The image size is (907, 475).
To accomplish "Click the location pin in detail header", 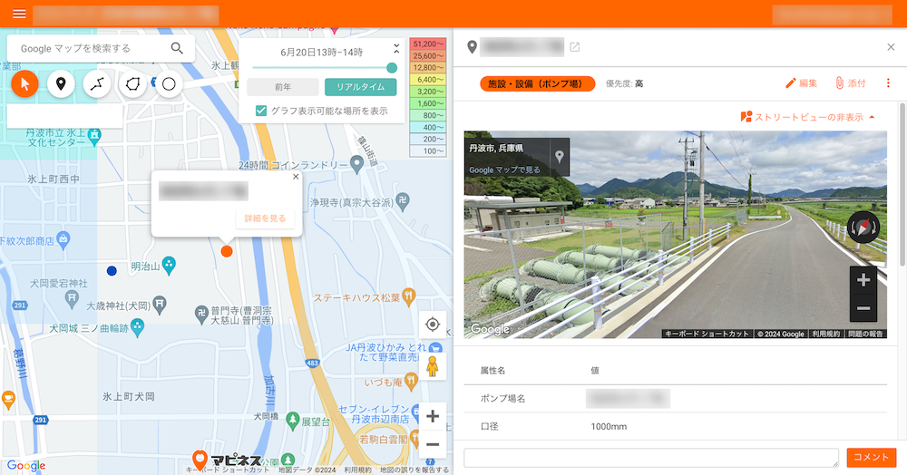I will pyautogui.click(x=472, y=47).
